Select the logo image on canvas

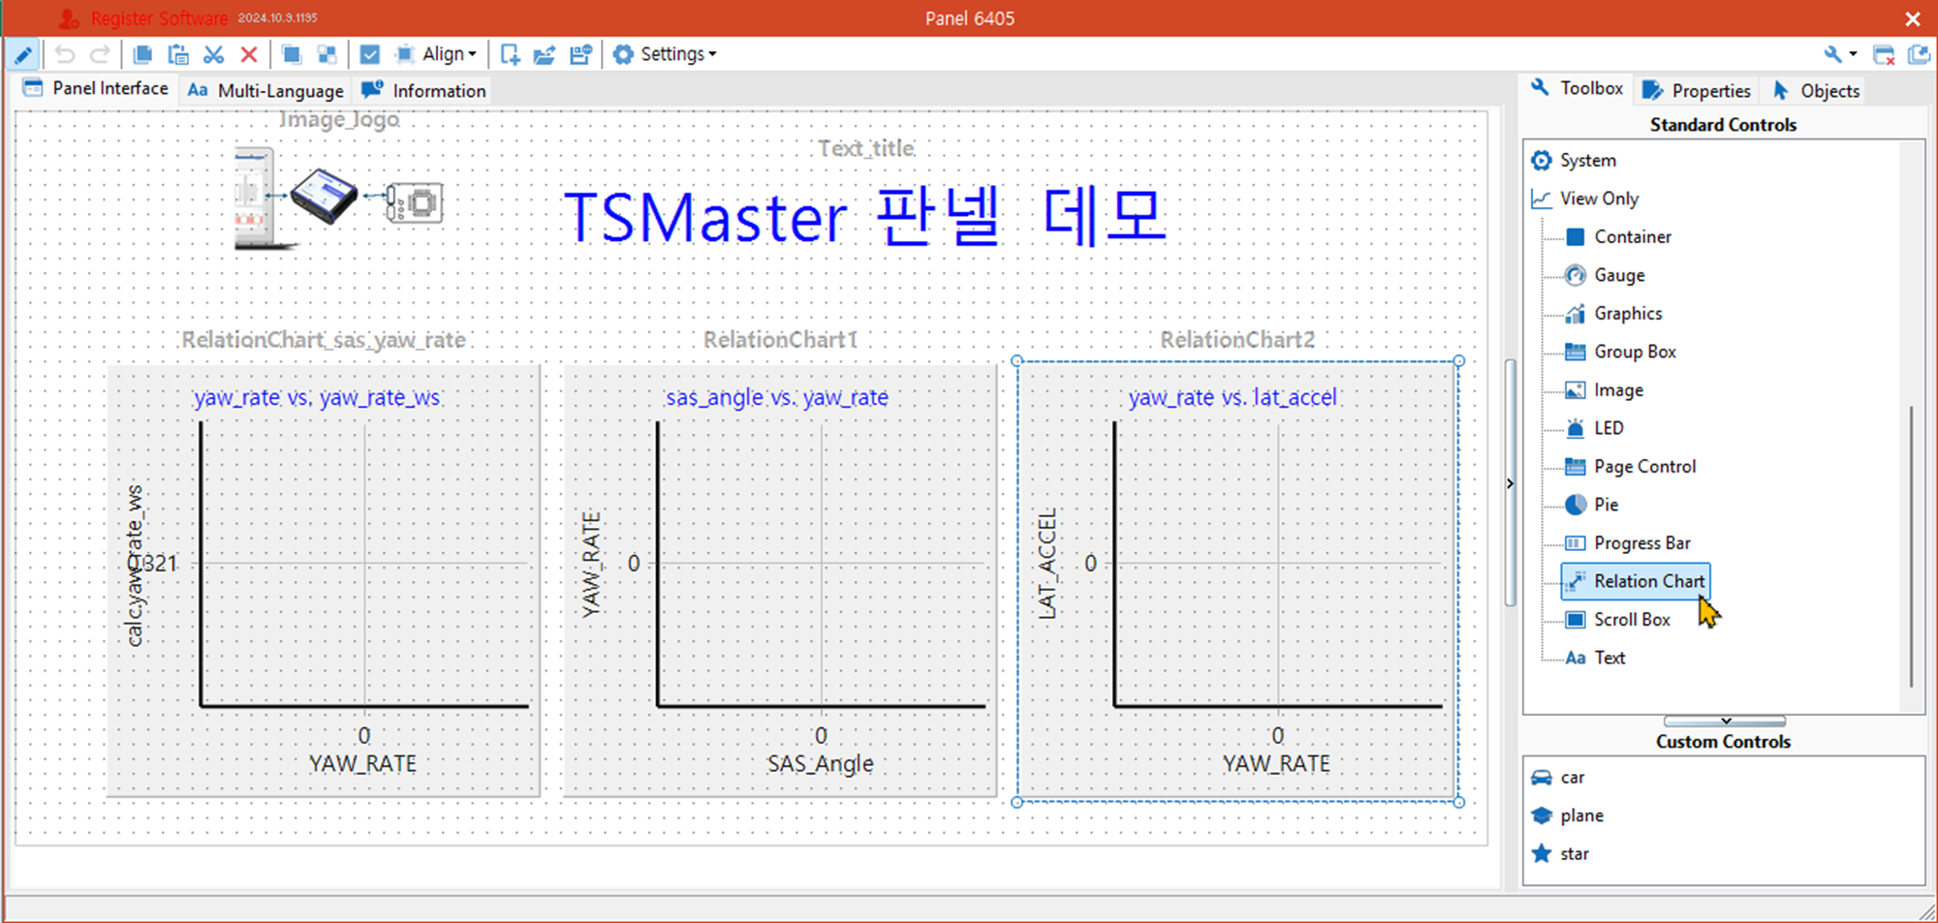[338, 199]
